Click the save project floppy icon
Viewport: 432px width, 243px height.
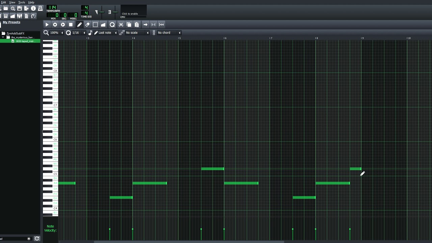[x=20, y=8]
